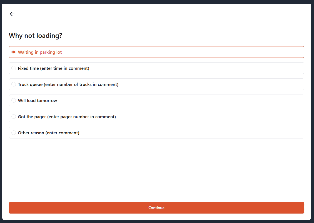Go back using the left arrow icon
This screenshot has height=223, width=314.
click(x=12, y=14)
